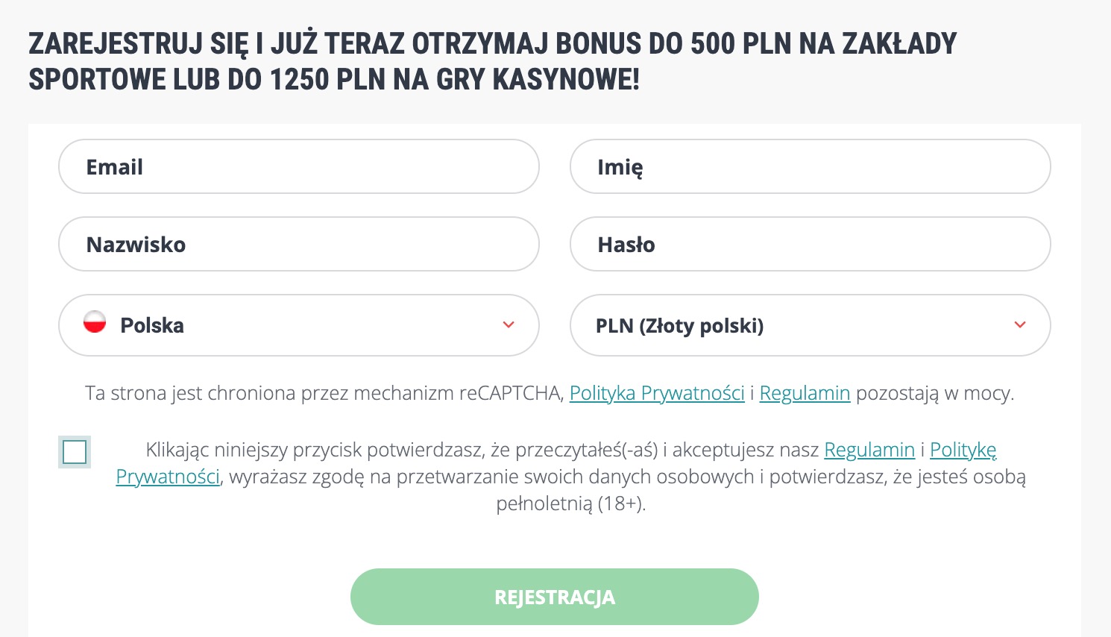The height and width of the screenshot is (637, 1111).
Task: Open the Polityka Prywatności link near reCAPTCHA notice
Action: 657,393
